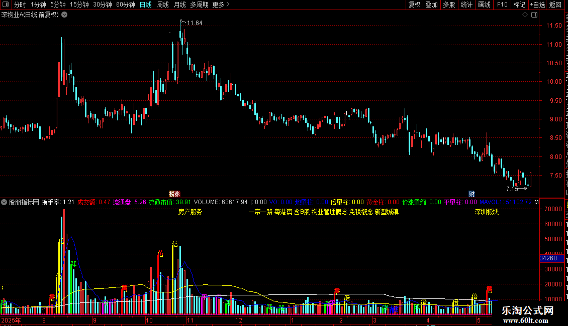Click the 深圳板块 label
568x326 pixels.
tap(487, 212)
